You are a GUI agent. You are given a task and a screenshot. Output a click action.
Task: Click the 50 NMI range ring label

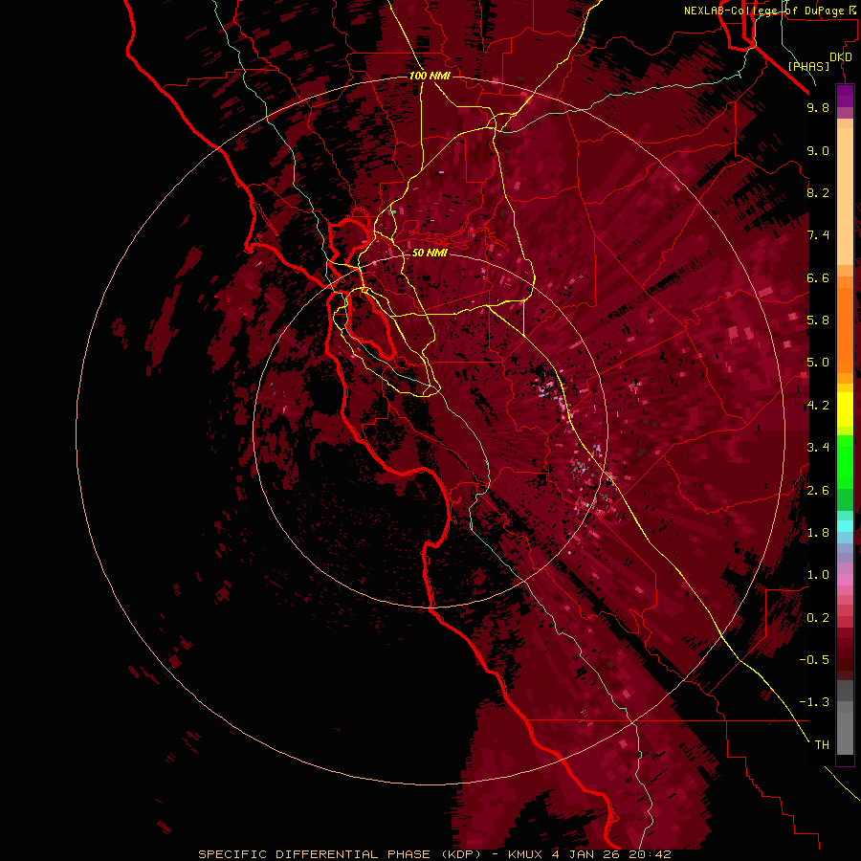click(430, 254)
